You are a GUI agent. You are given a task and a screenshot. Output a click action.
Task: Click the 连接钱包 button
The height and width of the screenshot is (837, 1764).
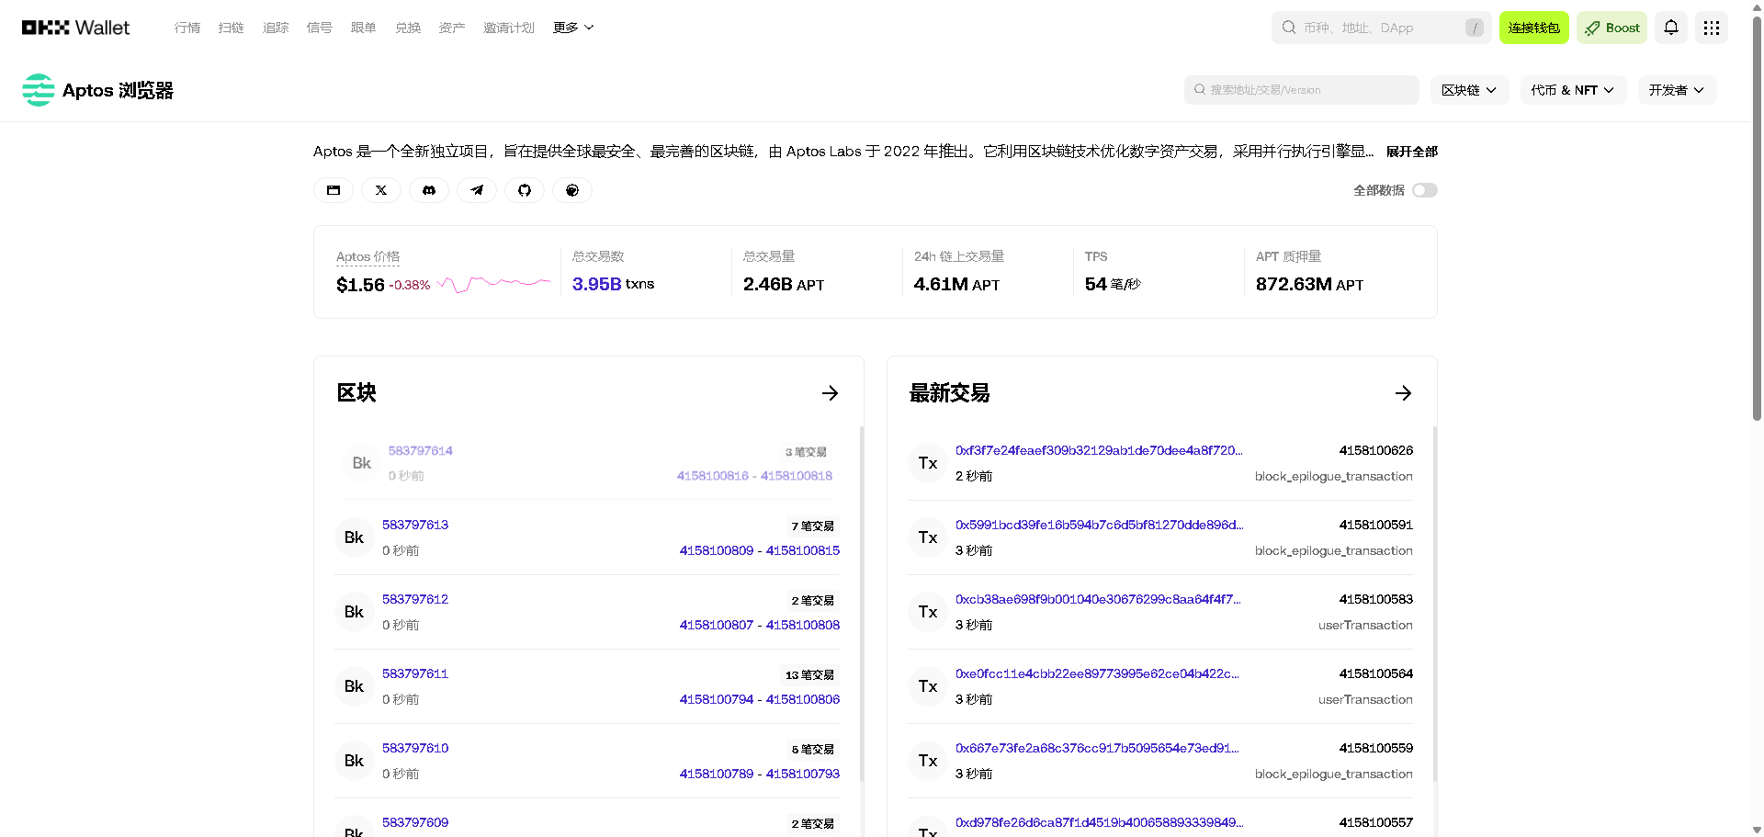tap(1533, 28)
